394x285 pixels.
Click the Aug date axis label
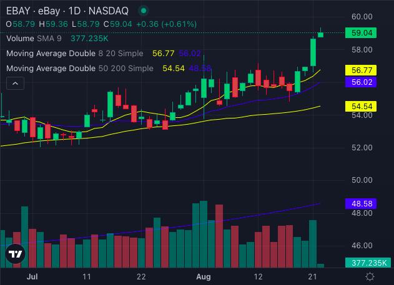click(204, 277)
